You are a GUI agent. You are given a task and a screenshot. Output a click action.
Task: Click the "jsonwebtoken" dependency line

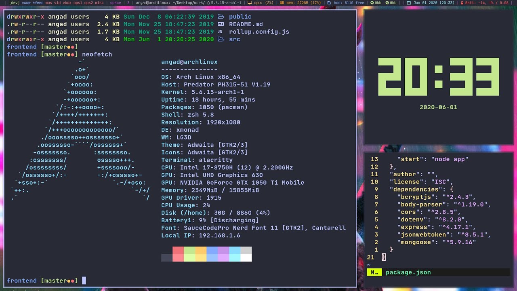pyautogui.click(x=444, y=234)
